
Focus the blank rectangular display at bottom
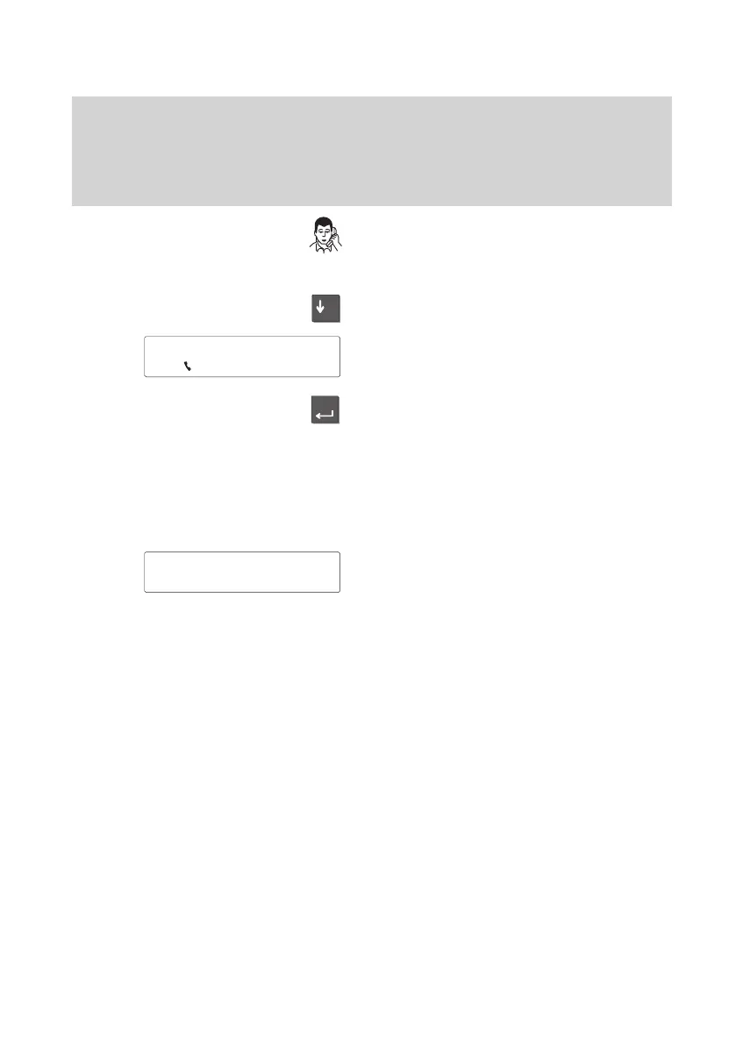point(242,573)
